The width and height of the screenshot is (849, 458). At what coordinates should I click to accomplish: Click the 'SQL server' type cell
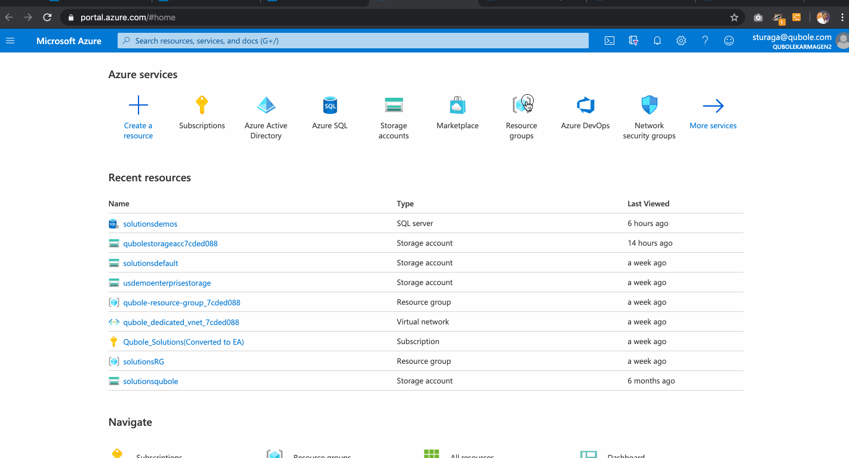[x=415, y=224]
